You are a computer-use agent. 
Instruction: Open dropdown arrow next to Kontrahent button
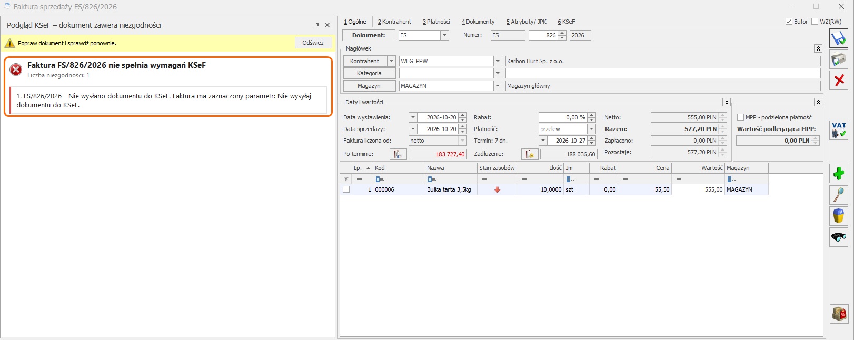391,61
